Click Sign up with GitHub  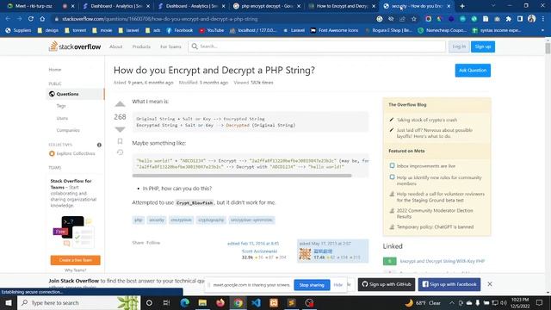387,284
